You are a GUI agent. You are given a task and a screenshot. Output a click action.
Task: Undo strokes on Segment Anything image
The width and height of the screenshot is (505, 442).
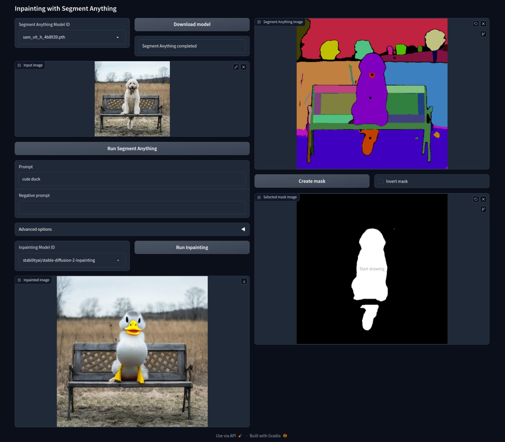[476, 24]
